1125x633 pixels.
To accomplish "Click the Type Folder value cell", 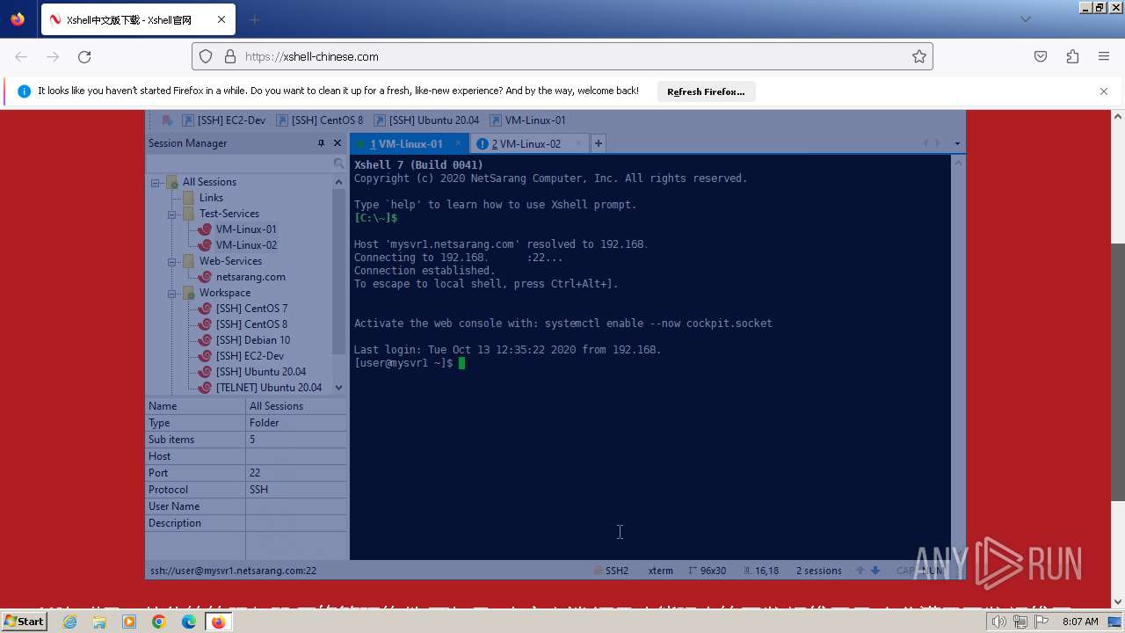I will click(296, 423).
